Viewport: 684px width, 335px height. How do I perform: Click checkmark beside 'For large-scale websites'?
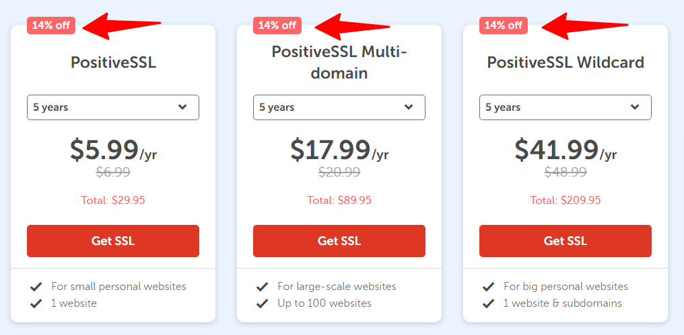coord(263,287)
